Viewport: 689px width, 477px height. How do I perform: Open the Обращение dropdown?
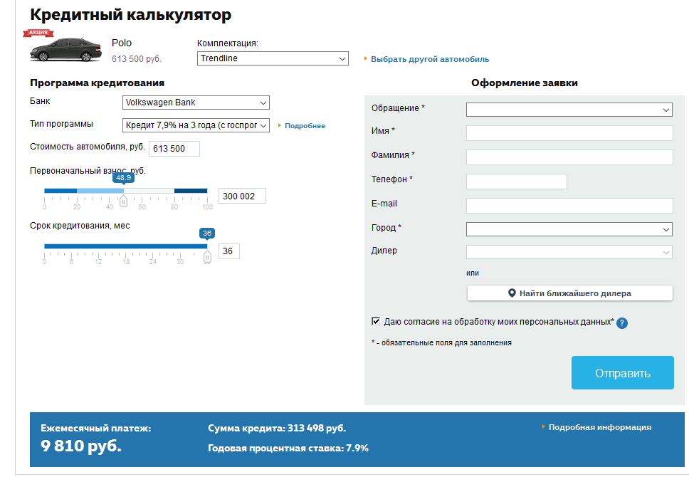(569, 110)
